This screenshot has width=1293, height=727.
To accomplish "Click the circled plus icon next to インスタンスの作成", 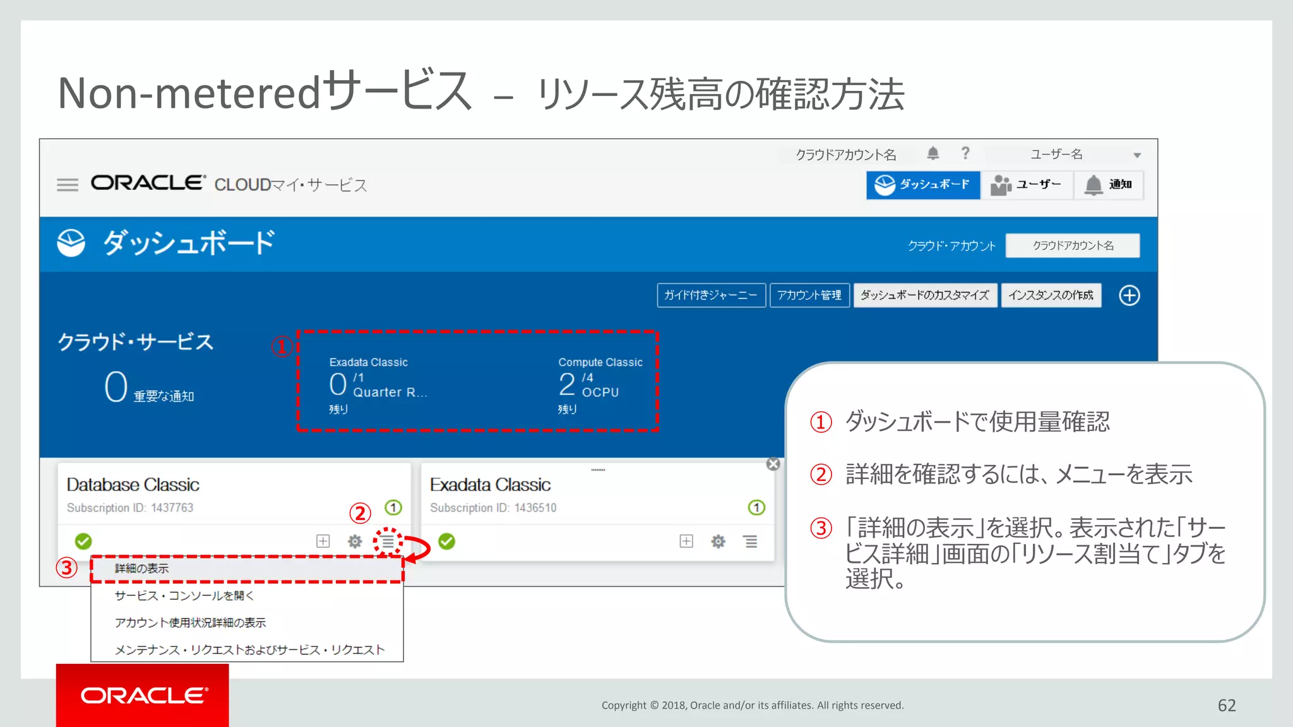I will tap(1129, 295).
